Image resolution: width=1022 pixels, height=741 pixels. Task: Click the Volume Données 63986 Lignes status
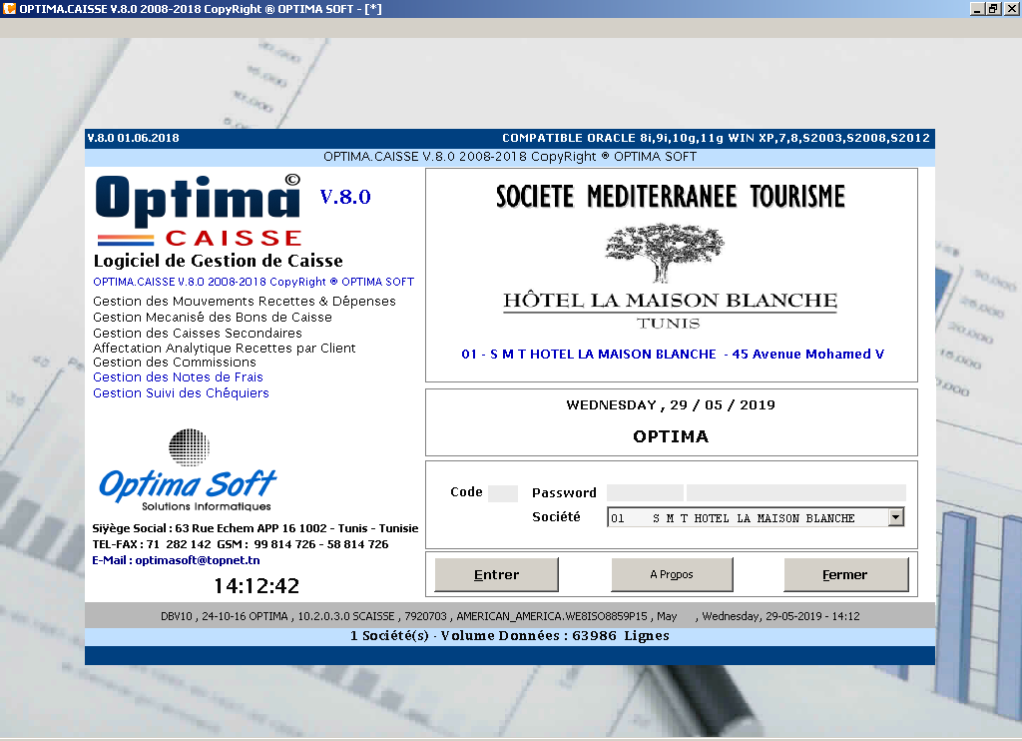click(x=510, y=636)
